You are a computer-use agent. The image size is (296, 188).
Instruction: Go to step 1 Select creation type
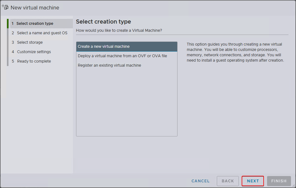35,24
